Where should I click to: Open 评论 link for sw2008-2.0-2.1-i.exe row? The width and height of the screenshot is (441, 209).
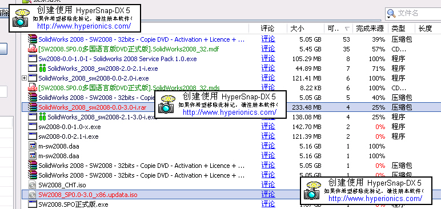click(x=268, y=69)
